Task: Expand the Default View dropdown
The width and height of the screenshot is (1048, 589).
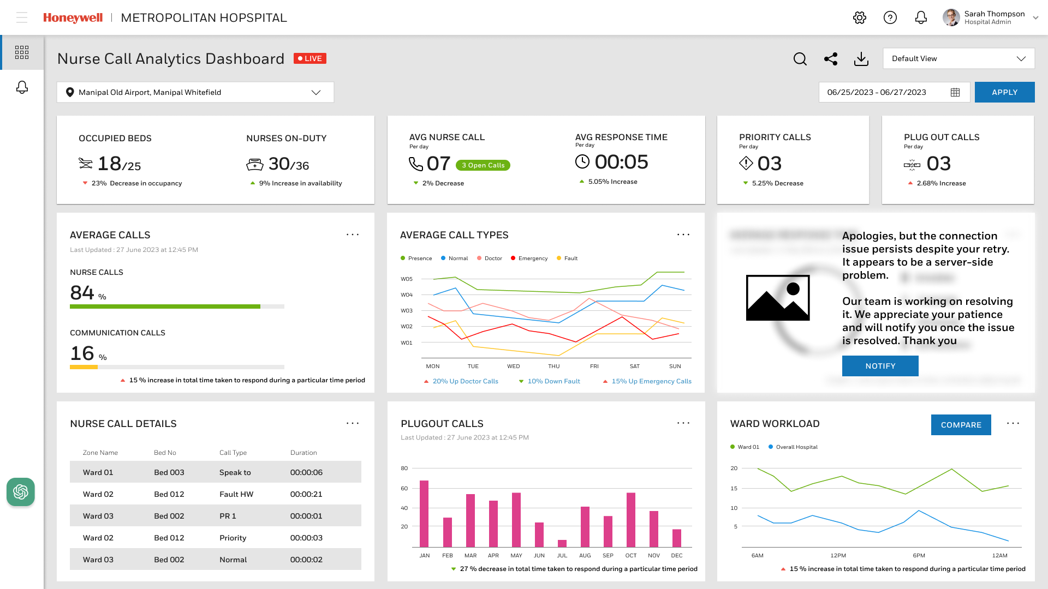Action: pyautogui.click(x=958, y=58)
